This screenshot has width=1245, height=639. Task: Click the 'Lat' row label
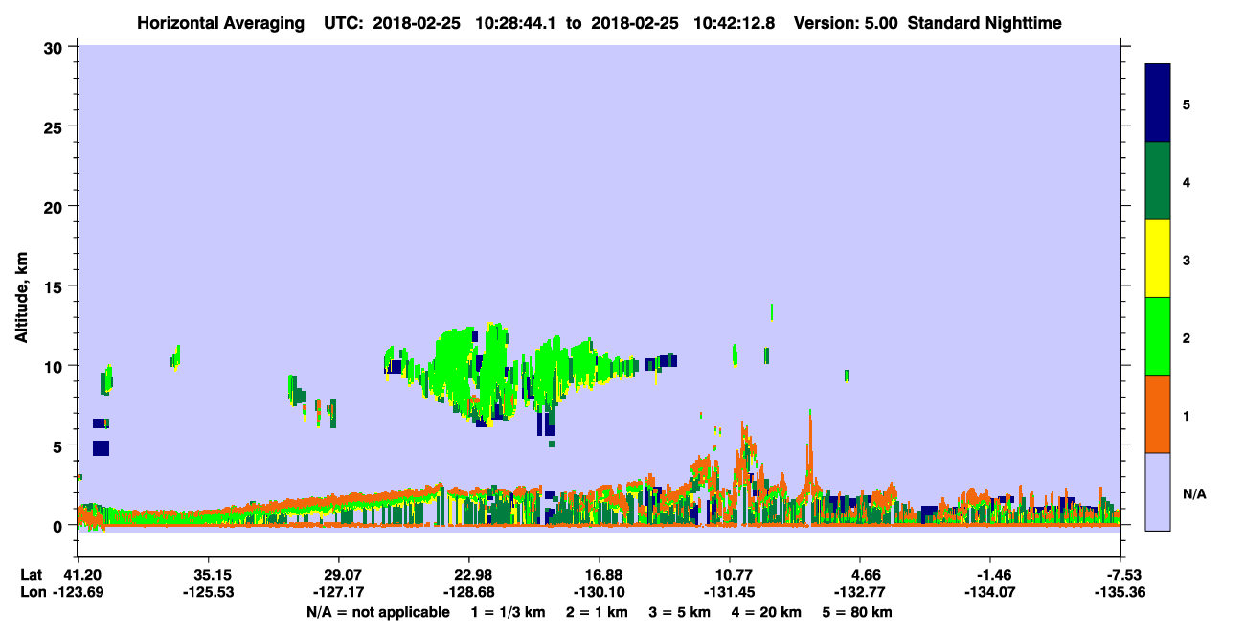point(32,575)
